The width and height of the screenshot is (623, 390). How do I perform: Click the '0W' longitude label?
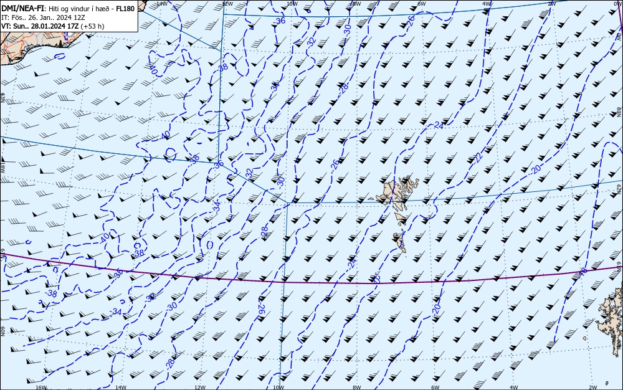click(x=617, y=3)
